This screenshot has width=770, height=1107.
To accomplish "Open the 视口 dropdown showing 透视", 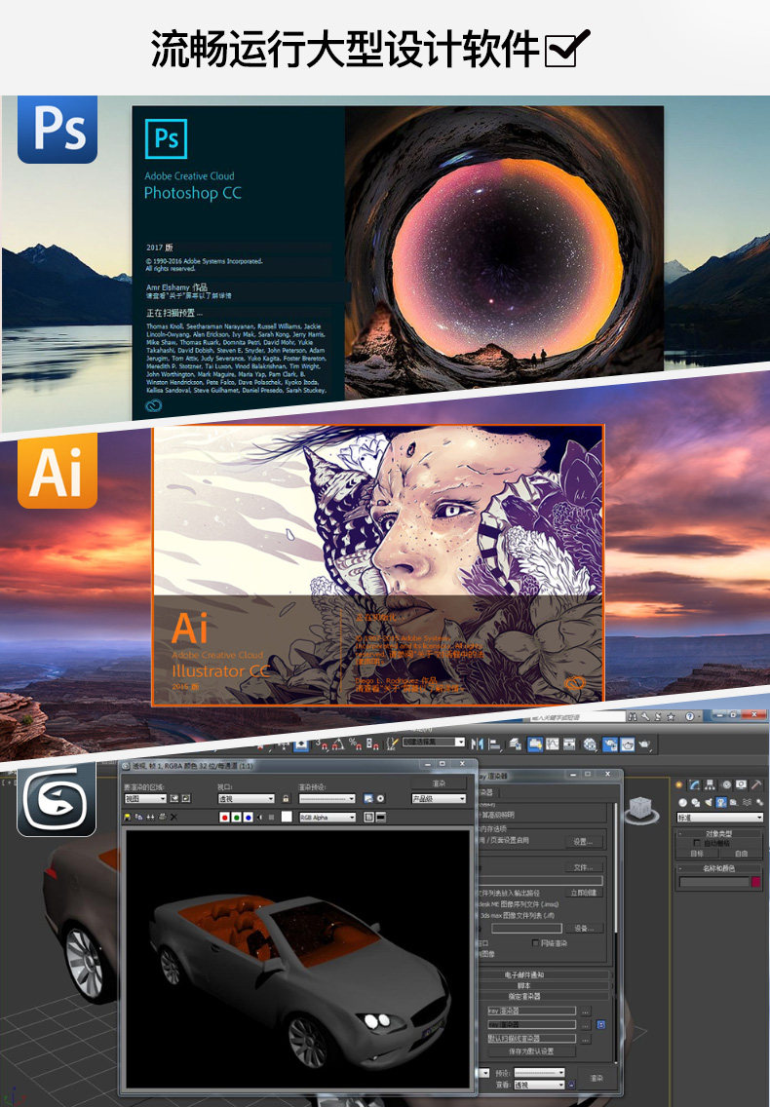I will 246,798.
